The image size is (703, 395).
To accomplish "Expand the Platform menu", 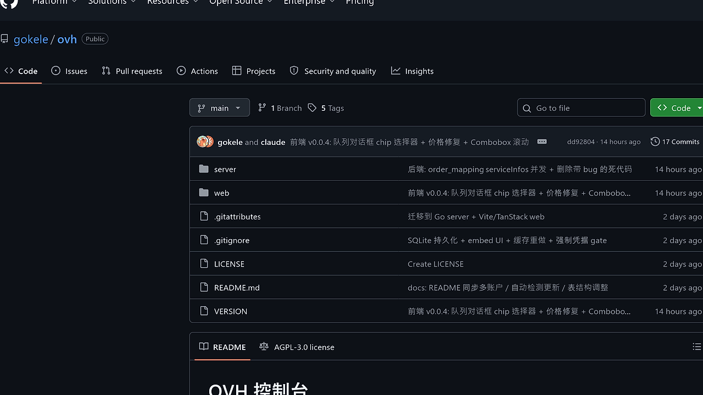I will tap(54, 2).
